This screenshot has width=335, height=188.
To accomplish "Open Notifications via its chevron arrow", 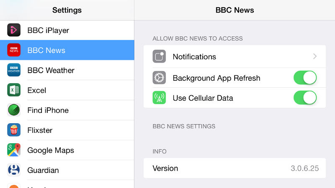I will tap(315, 56).
